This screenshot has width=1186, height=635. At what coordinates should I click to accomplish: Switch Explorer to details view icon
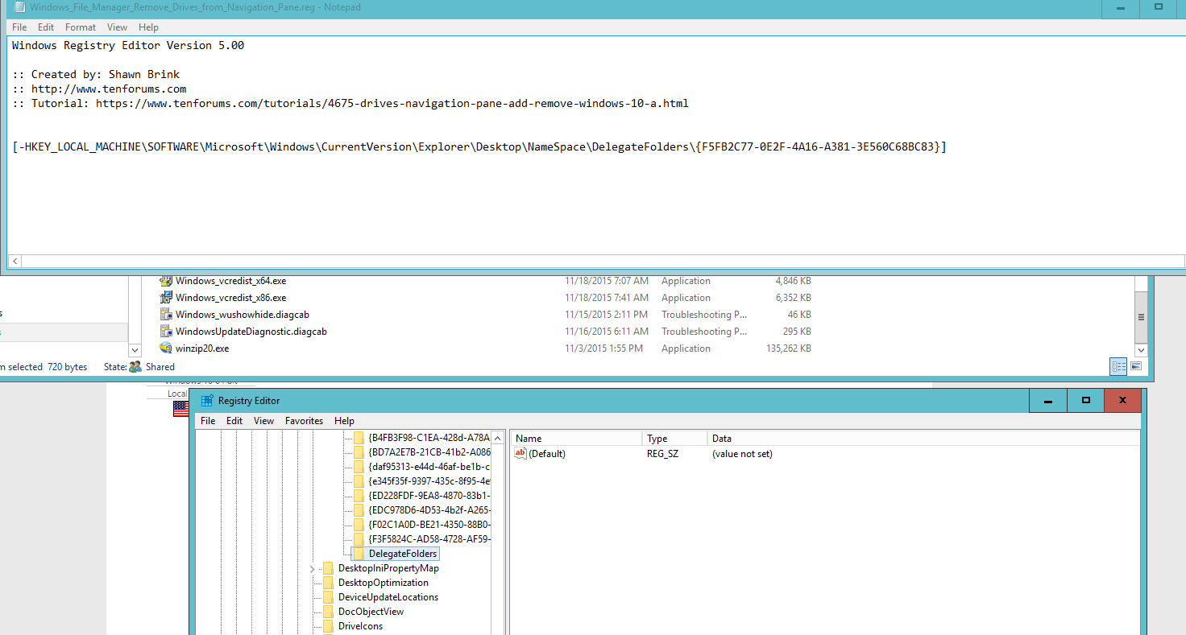1119,366
